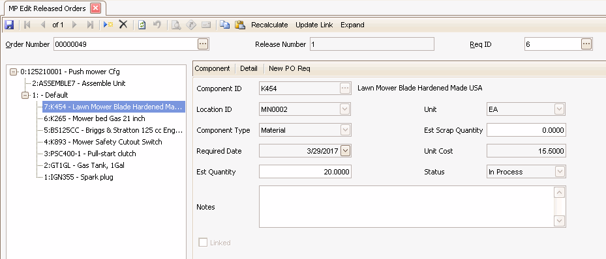Toggle the Linked checkbox
Screen dimensions: 606x259
click(202, 243)
